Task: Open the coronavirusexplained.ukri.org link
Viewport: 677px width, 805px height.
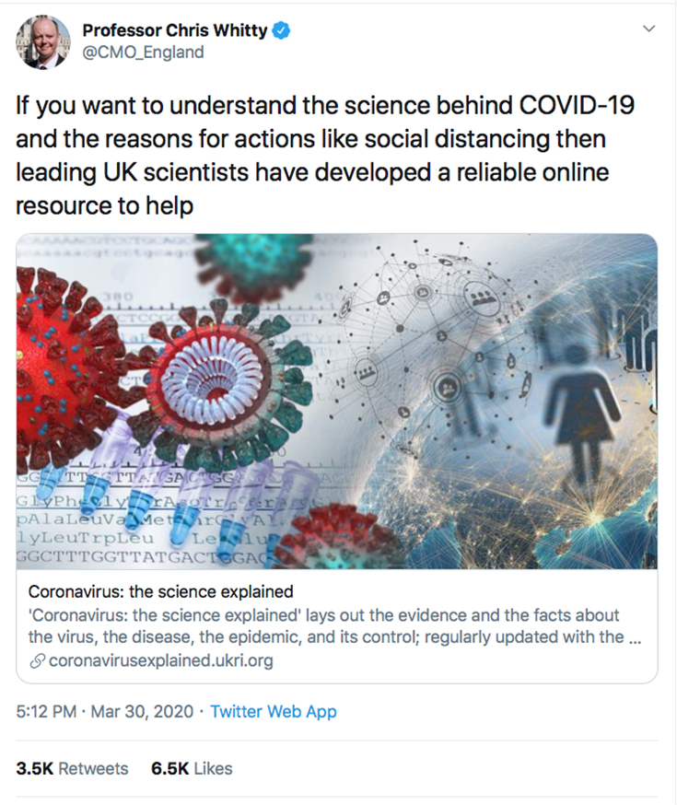Action: click(x=160, y=660)
